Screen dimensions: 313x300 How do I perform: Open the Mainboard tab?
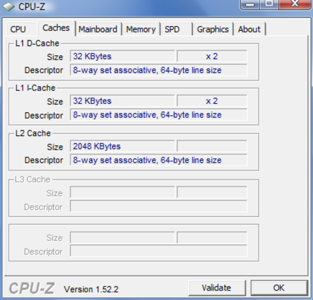pos(98,29)
